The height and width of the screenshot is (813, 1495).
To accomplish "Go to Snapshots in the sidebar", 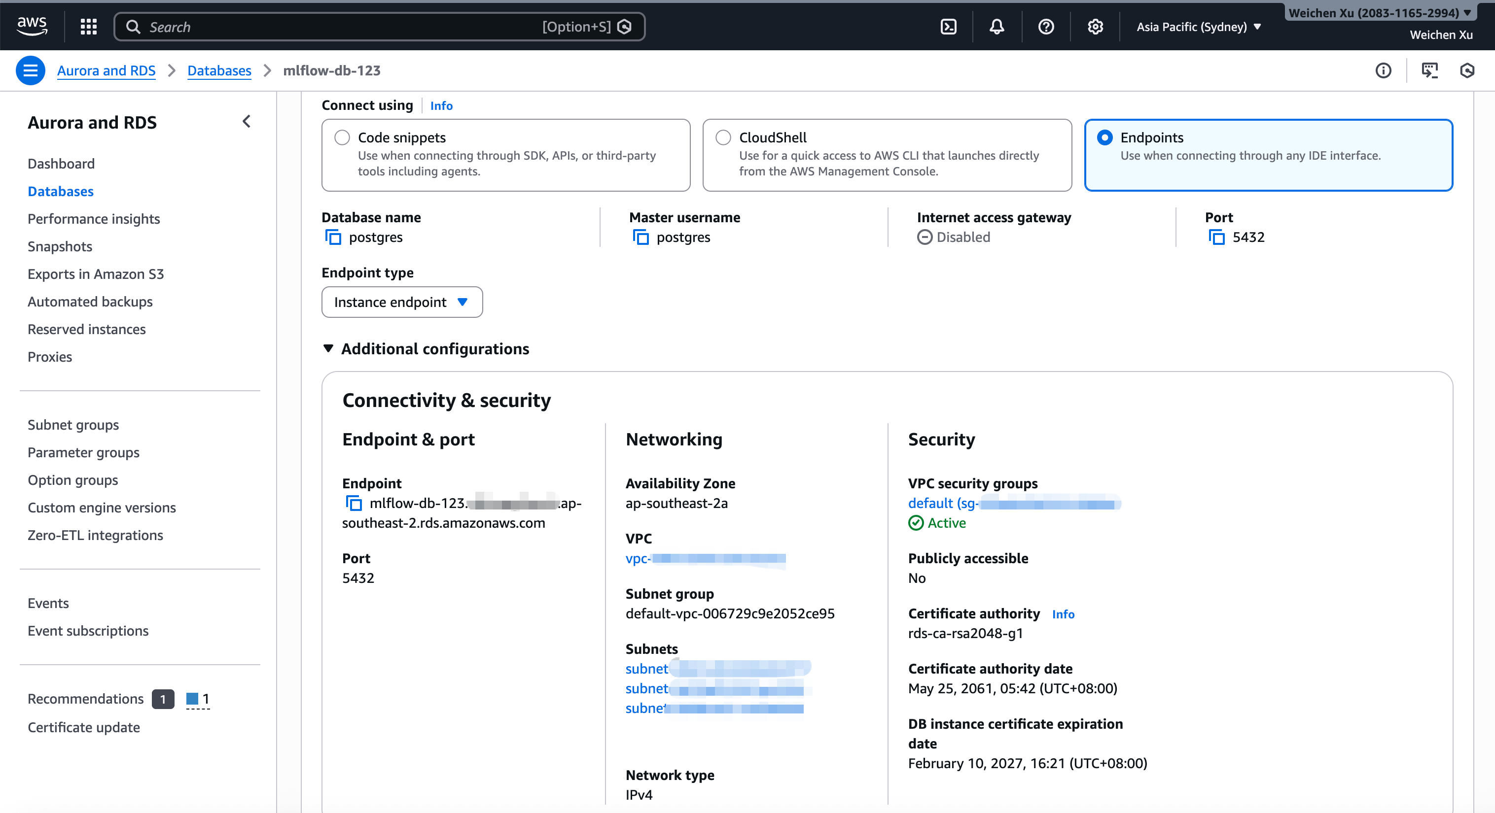I will [60, 246].
